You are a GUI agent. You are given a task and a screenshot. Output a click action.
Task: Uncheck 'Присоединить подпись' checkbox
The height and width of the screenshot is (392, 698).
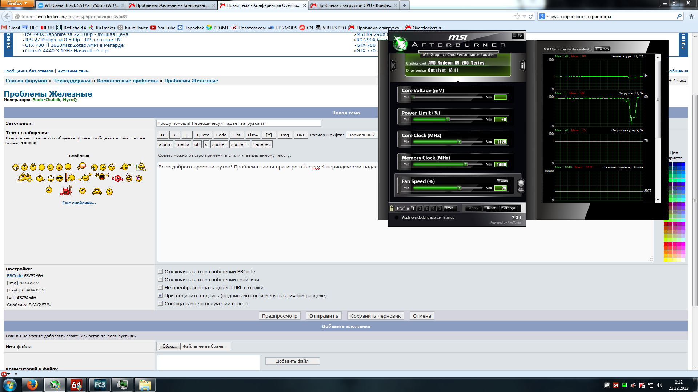click(x=160, y=295)
